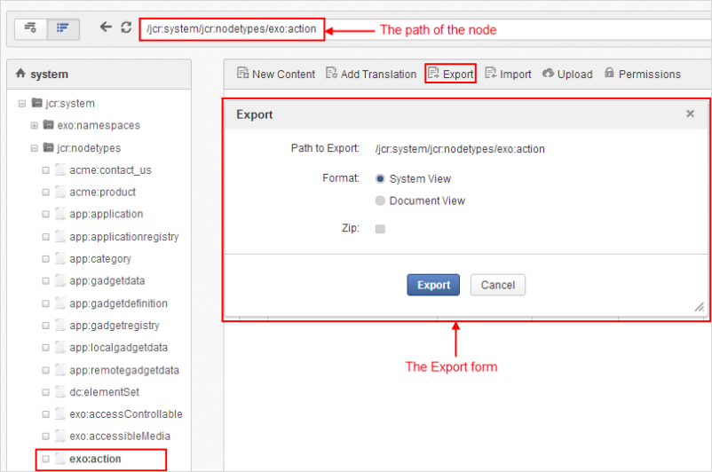Click the blue Export button
The height and width of the screenshot is (472, 712).
coord(433,285)
